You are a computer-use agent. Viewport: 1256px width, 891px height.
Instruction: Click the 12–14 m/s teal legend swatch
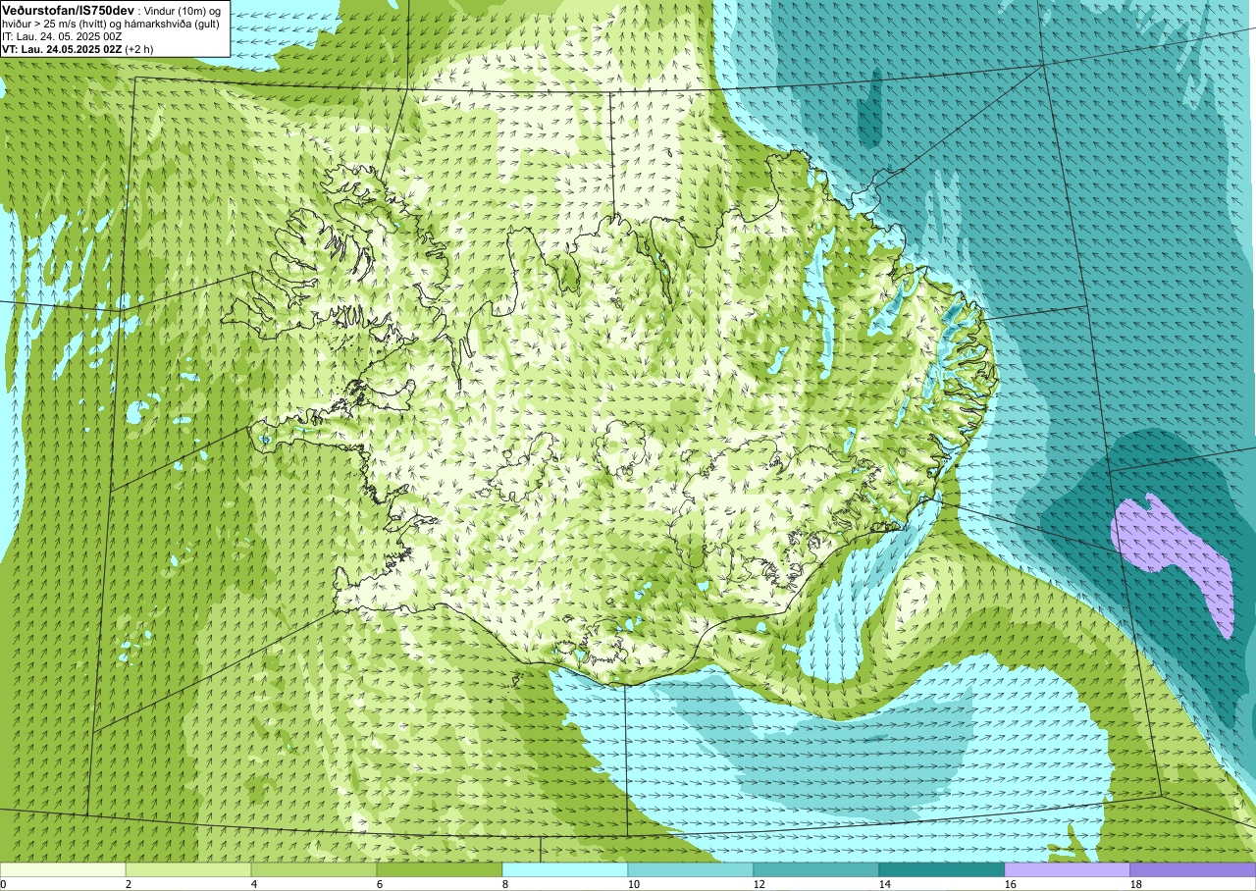[x=816, y=869]
